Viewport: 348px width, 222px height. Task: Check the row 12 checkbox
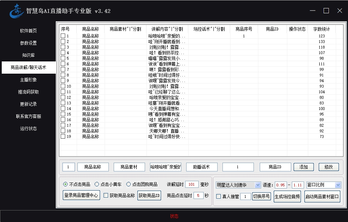63,97
